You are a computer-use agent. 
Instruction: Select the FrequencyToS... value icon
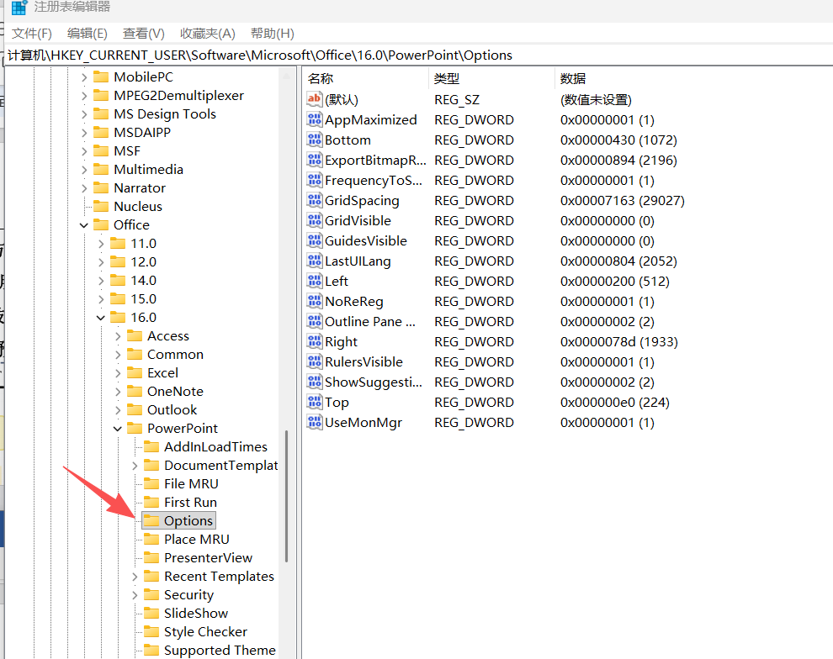tap(315, 181)
